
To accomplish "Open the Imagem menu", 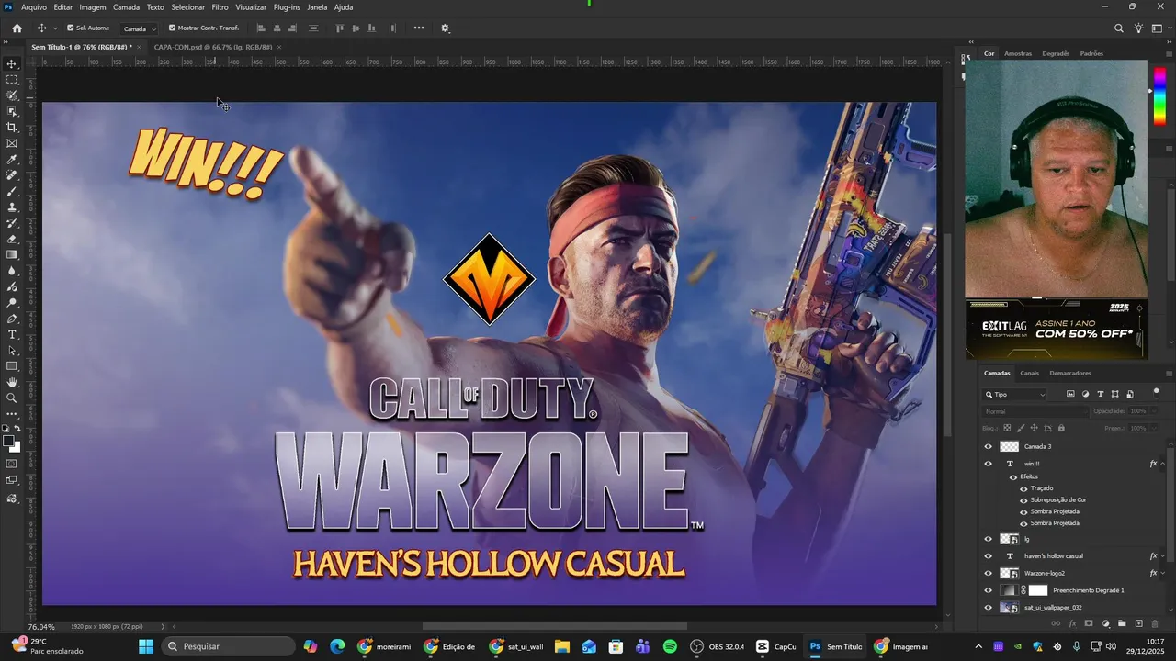I will tap(93, 6).
